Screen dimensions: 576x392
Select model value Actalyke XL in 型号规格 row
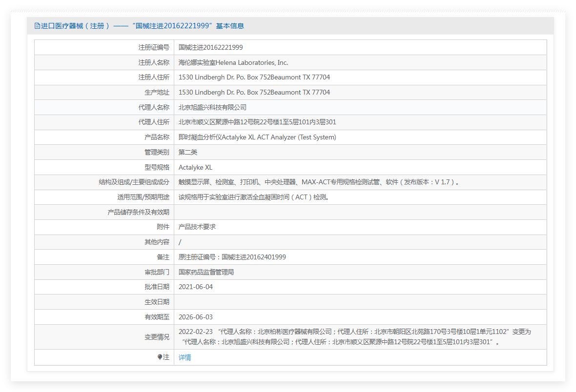195,167
